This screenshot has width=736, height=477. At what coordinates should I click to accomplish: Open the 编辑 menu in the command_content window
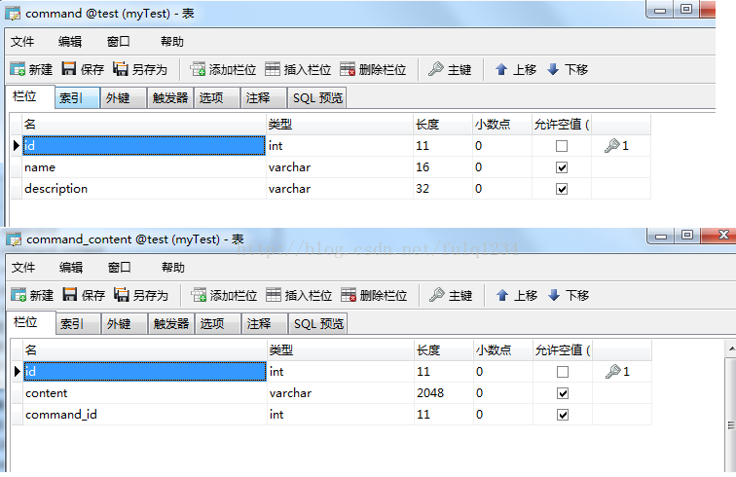[x=71, y=268]
